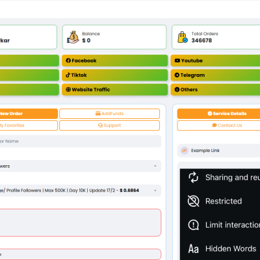The image size is (260, 260).
Task: Click the money bag Balance icon
Action: (73, 37)
